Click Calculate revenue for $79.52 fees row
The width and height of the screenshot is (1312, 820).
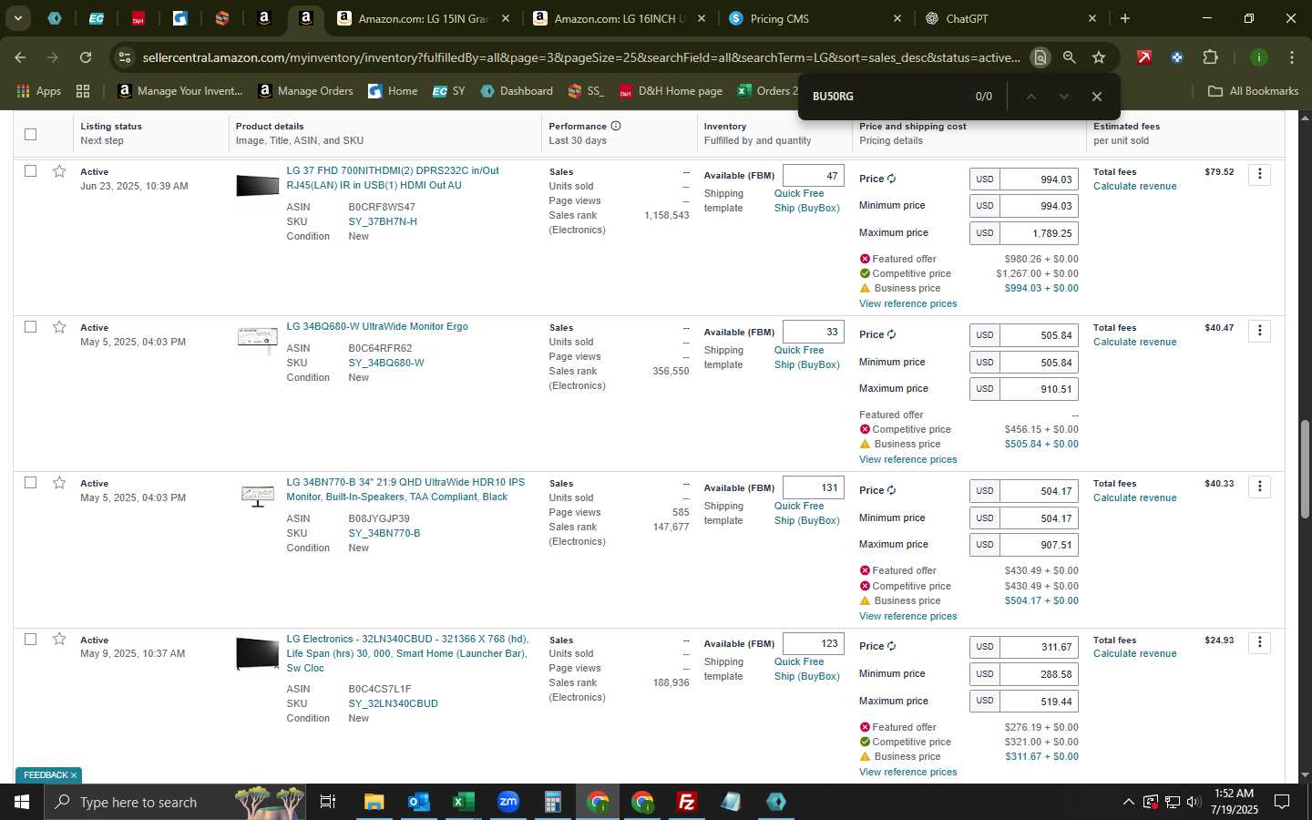click(1134, 186)
